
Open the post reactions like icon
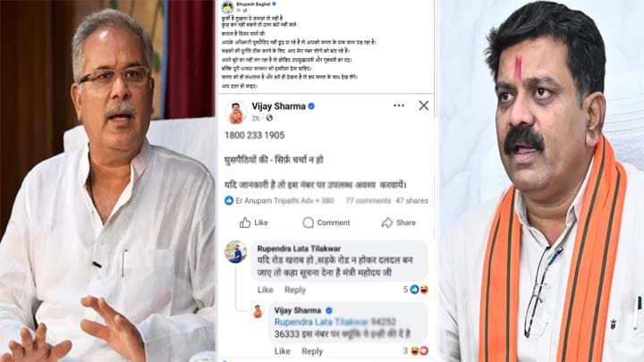pyautogui.click(x=229, y=200)
